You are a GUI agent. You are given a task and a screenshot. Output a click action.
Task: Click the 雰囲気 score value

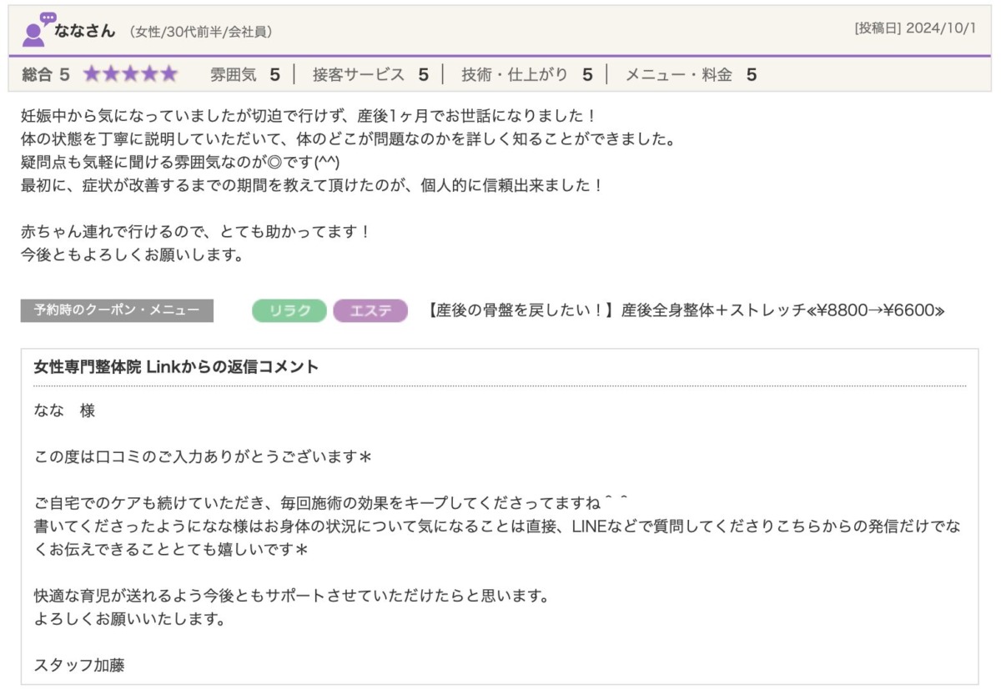[x=274, y=75]
